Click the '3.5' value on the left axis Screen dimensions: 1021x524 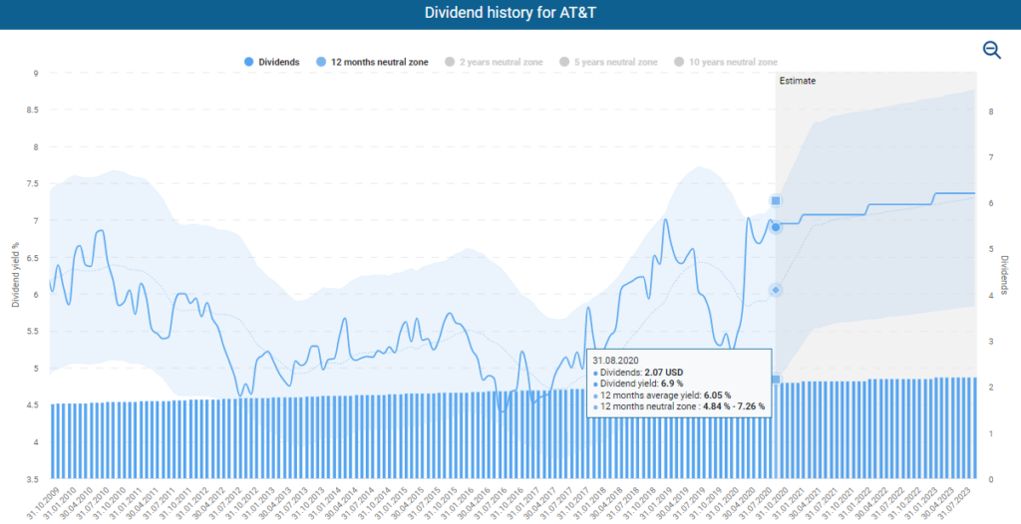(x=33, y=480)
